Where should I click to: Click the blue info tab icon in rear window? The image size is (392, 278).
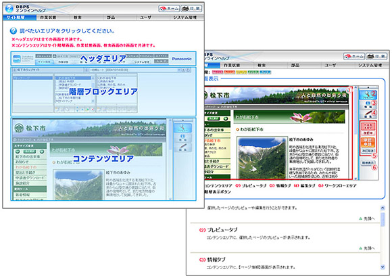pos(368,104)
